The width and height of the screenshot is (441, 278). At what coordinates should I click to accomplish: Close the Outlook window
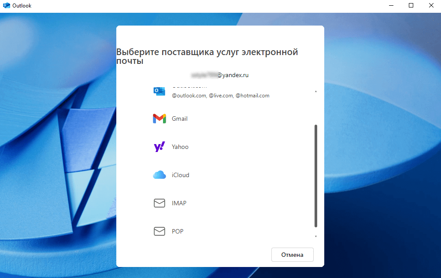click(x=431, y=6)
